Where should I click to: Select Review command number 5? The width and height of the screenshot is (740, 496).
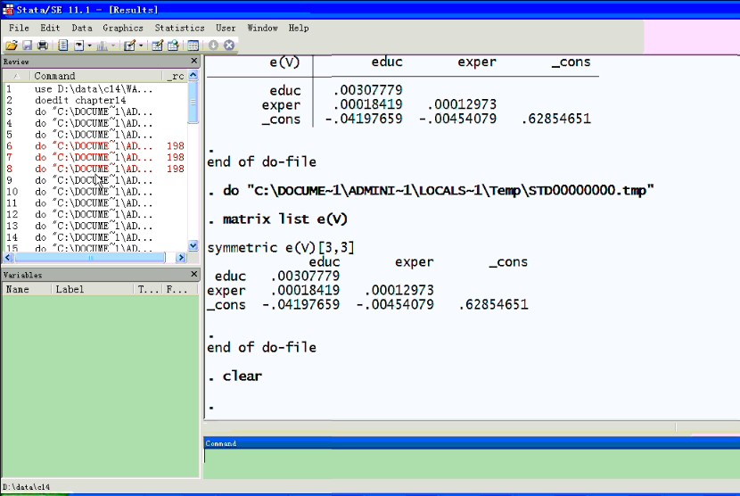[95, 135]
